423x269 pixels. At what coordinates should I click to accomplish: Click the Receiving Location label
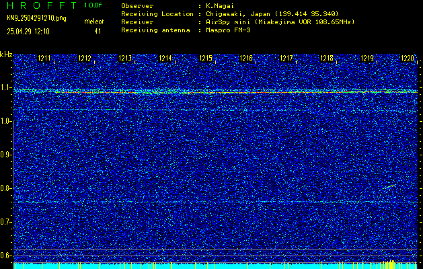tap(157, 13)
